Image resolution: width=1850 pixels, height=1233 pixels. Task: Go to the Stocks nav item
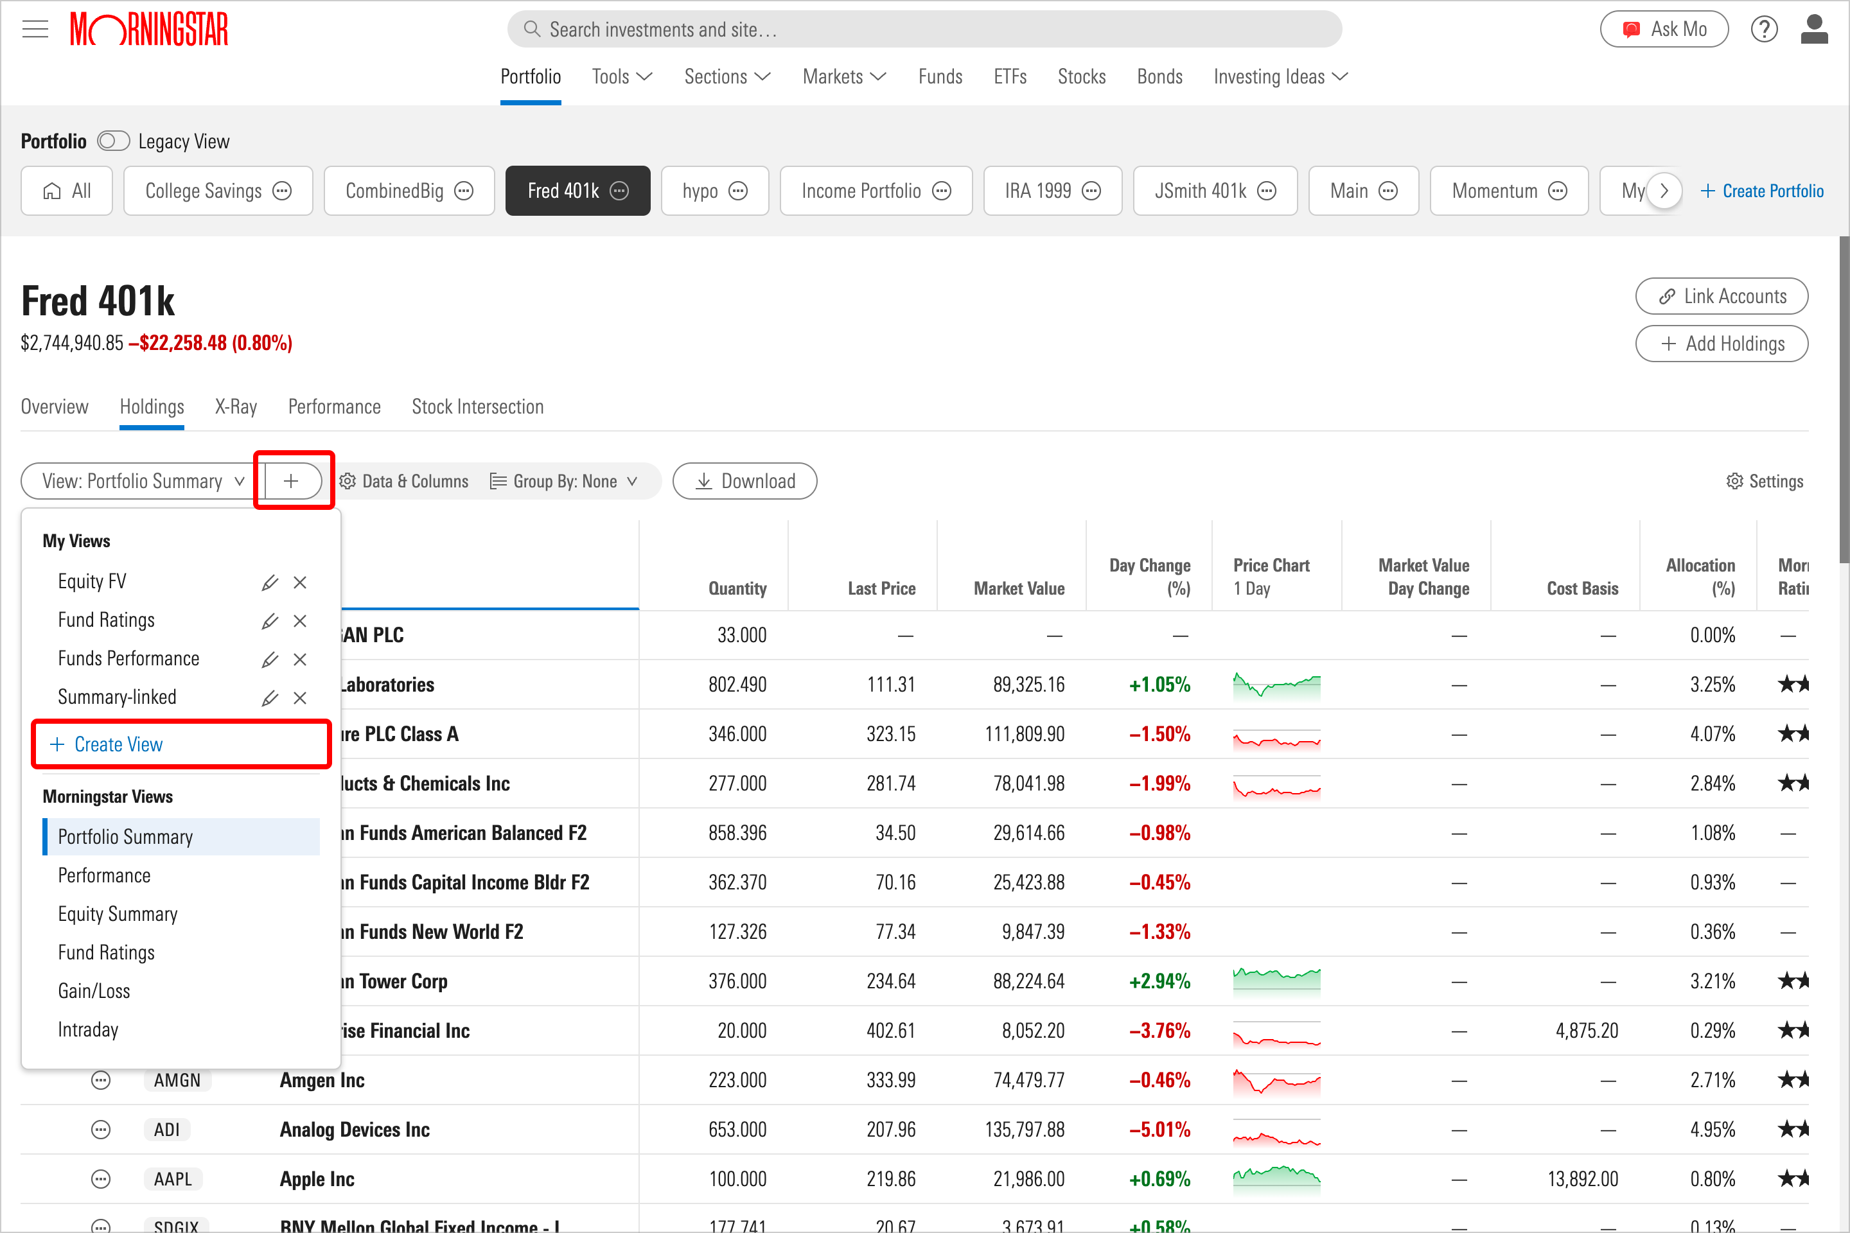(1082, 76)
